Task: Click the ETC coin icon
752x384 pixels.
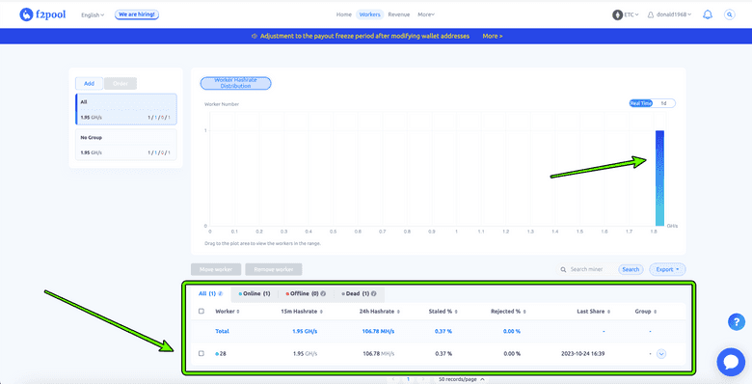Action: click(x=617, y=14)
